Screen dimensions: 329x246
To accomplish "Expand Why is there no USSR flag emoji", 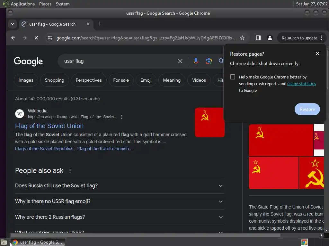I will tap(120, 201).
